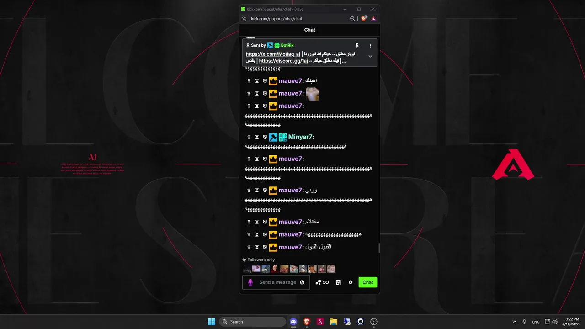Select the Tom cat recent emote
585x329 pixels.
pos(266,269)
